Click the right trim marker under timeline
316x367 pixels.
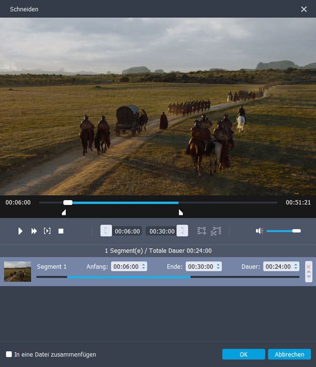(181, 212)
